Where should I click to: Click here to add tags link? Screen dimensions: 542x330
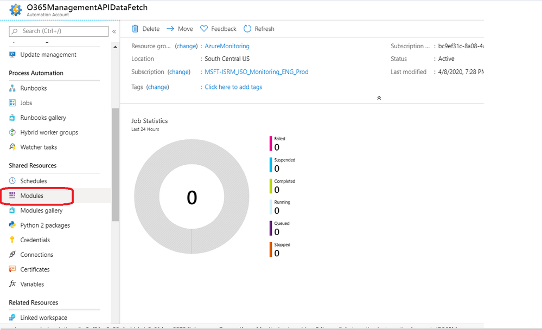[x=233, y=87]
